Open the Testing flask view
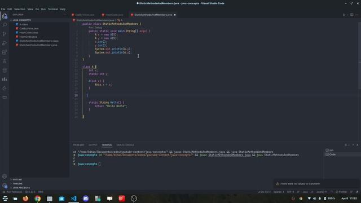Screen dimensions: 361x203 click(x=5, y=61)
